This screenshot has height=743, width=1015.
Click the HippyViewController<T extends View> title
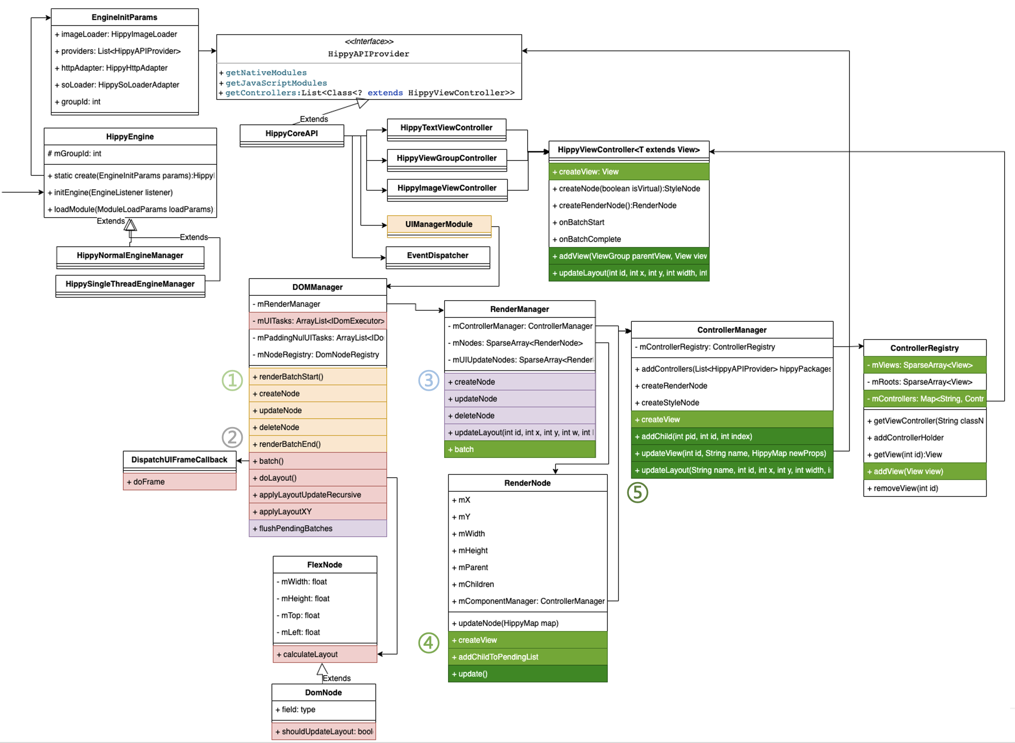(629, 150)
